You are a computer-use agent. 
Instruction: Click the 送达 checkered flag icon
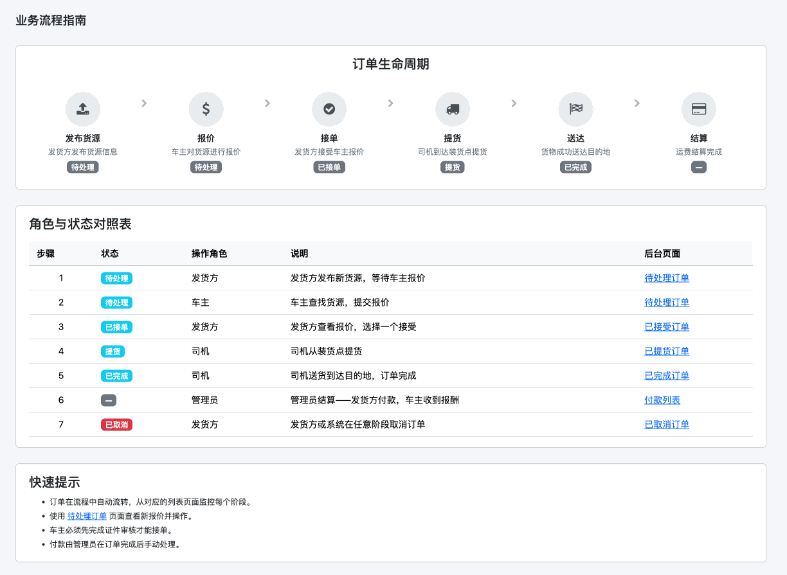(x=575, y=109)
